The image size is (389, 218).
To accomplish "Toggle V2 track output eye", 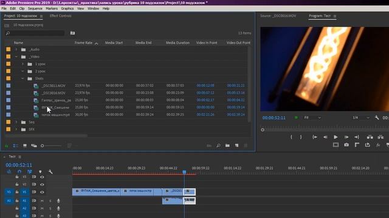I will tap(42, 184).
